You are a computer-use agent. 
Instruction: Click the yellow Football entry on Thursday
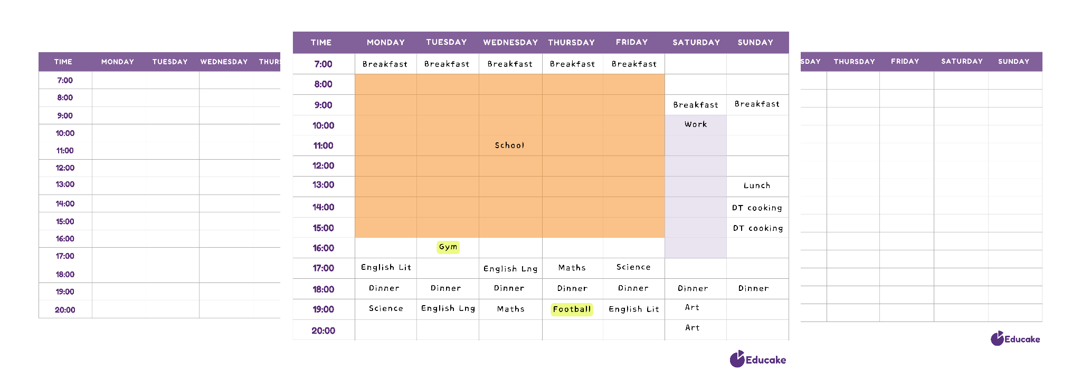[x=572, y=309]
